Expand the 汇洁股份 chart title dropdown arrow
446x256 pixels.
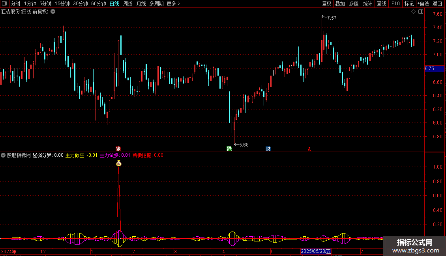pos(53,12)
